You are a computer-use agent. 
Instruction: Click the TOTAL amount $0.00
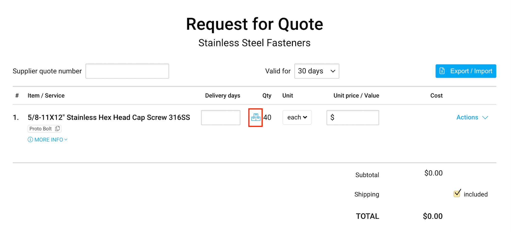(x=432, y=216)
